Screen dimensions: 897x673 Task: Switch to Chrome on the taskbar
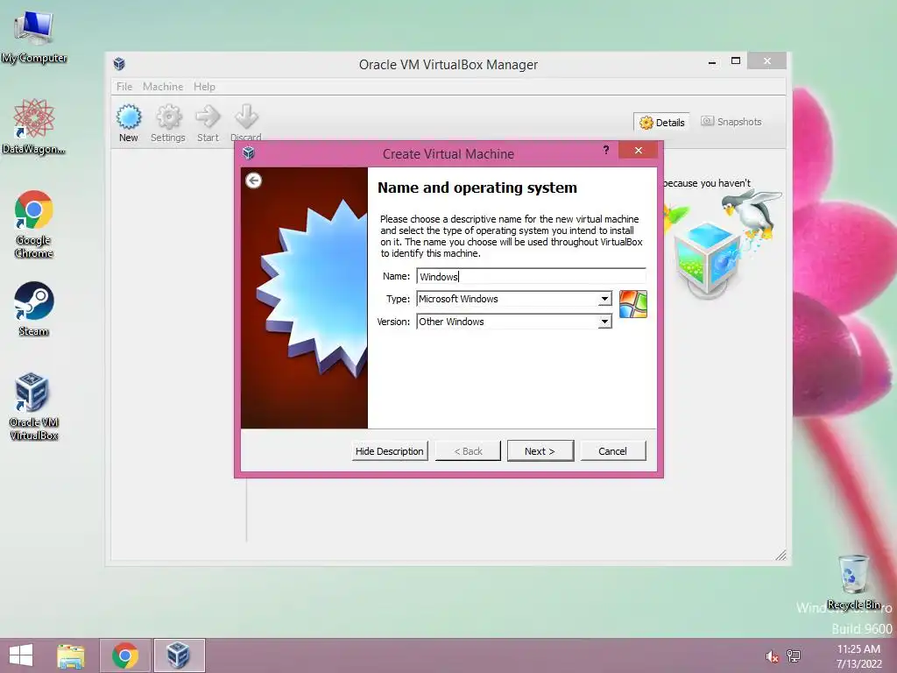(125, 655)
